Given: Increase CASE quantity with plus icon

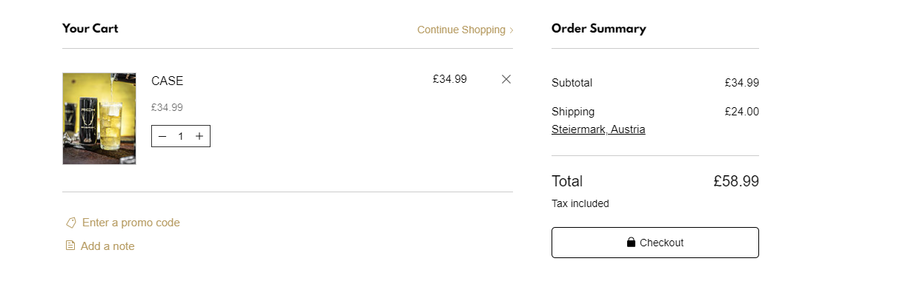Looking at the screenshot, I should [x=199, y=136].
